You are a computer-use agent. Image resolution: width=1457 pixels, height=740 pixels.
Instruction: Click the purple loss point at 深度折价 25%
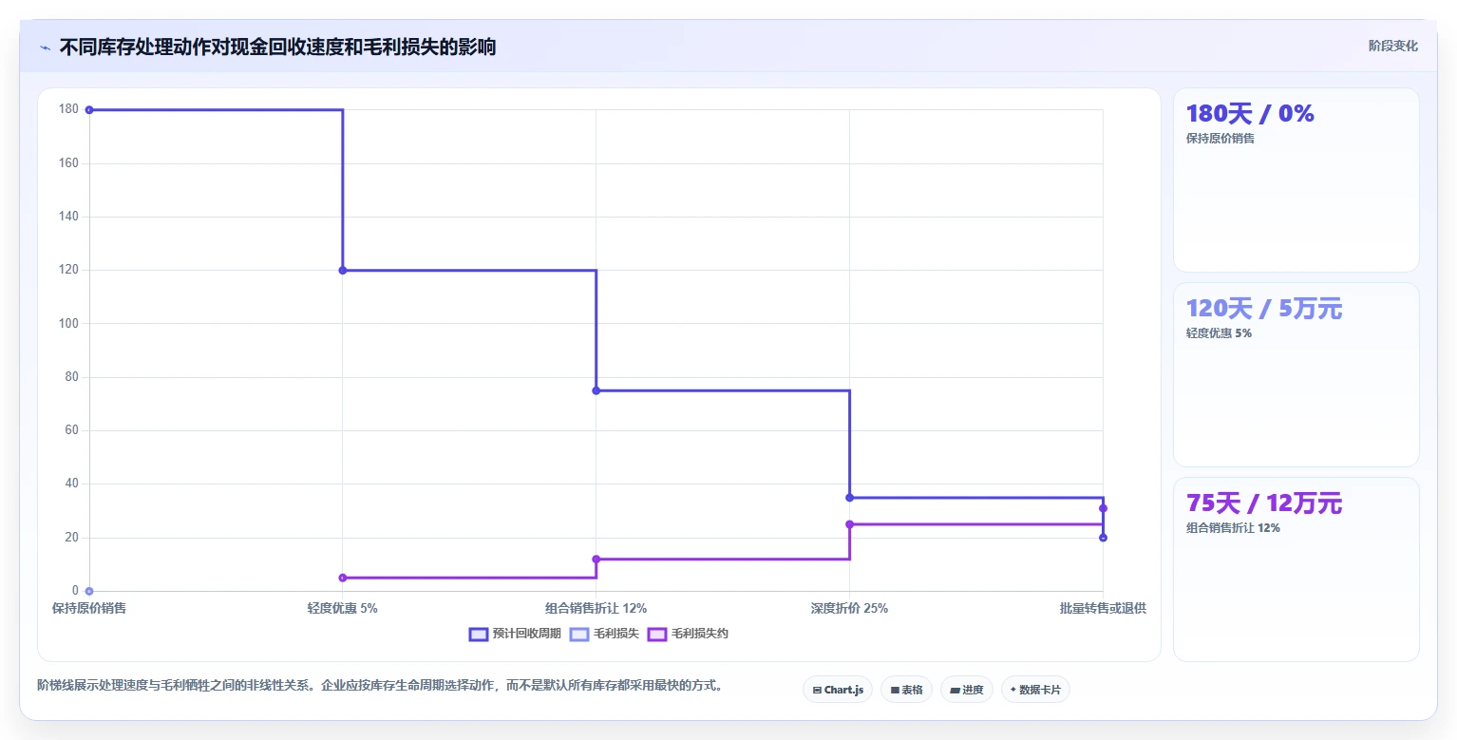pyautogui.click(x=849, y=524)
